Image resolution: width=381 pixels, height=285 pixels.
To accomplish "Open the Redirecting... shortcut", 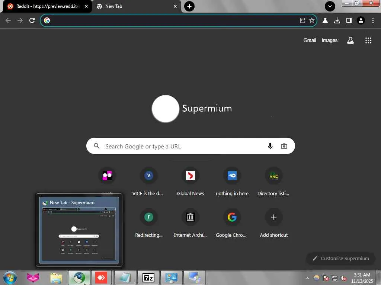I will click(148, 223).
